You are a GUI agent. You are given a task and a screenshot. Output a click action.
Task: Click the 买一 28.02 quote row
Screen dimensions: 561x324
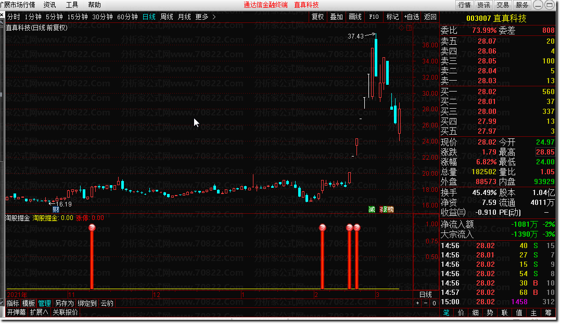click(498, 92)
